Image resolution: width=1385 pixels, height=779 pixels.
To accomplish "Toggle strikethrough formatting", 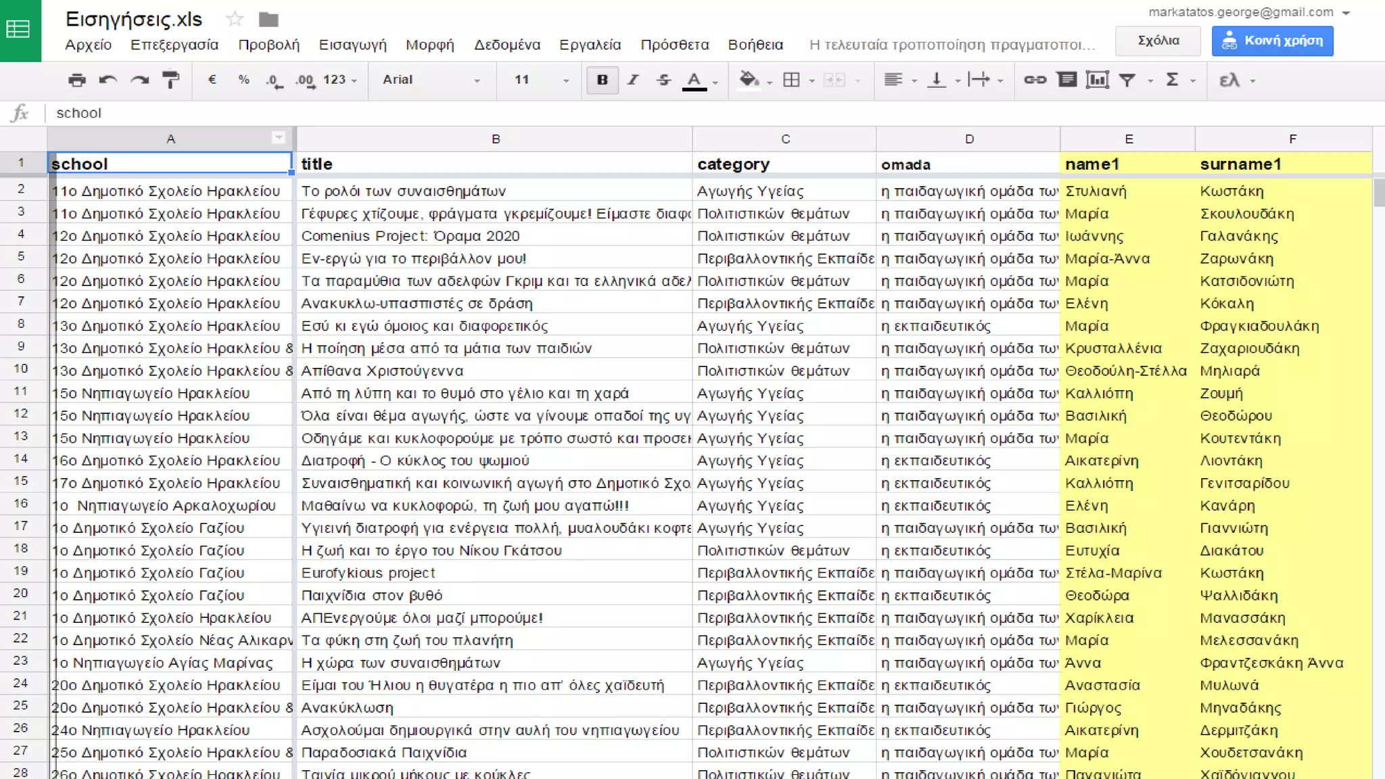I will click(663, 80).
